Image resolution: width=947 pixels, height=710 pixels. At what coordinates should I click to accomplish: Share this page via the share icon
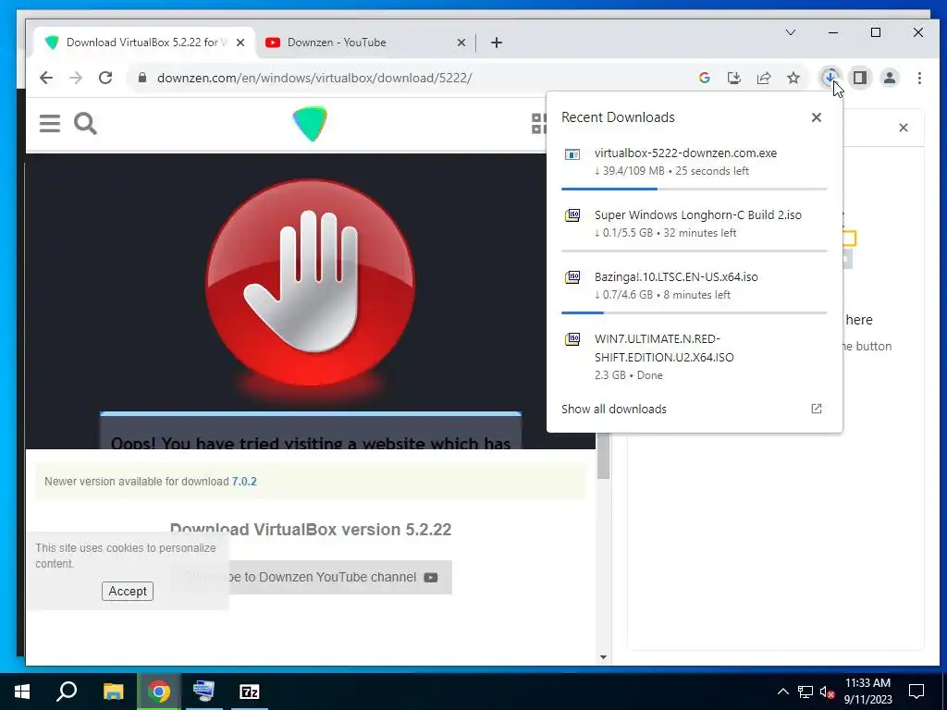click(x=763, y=78)
